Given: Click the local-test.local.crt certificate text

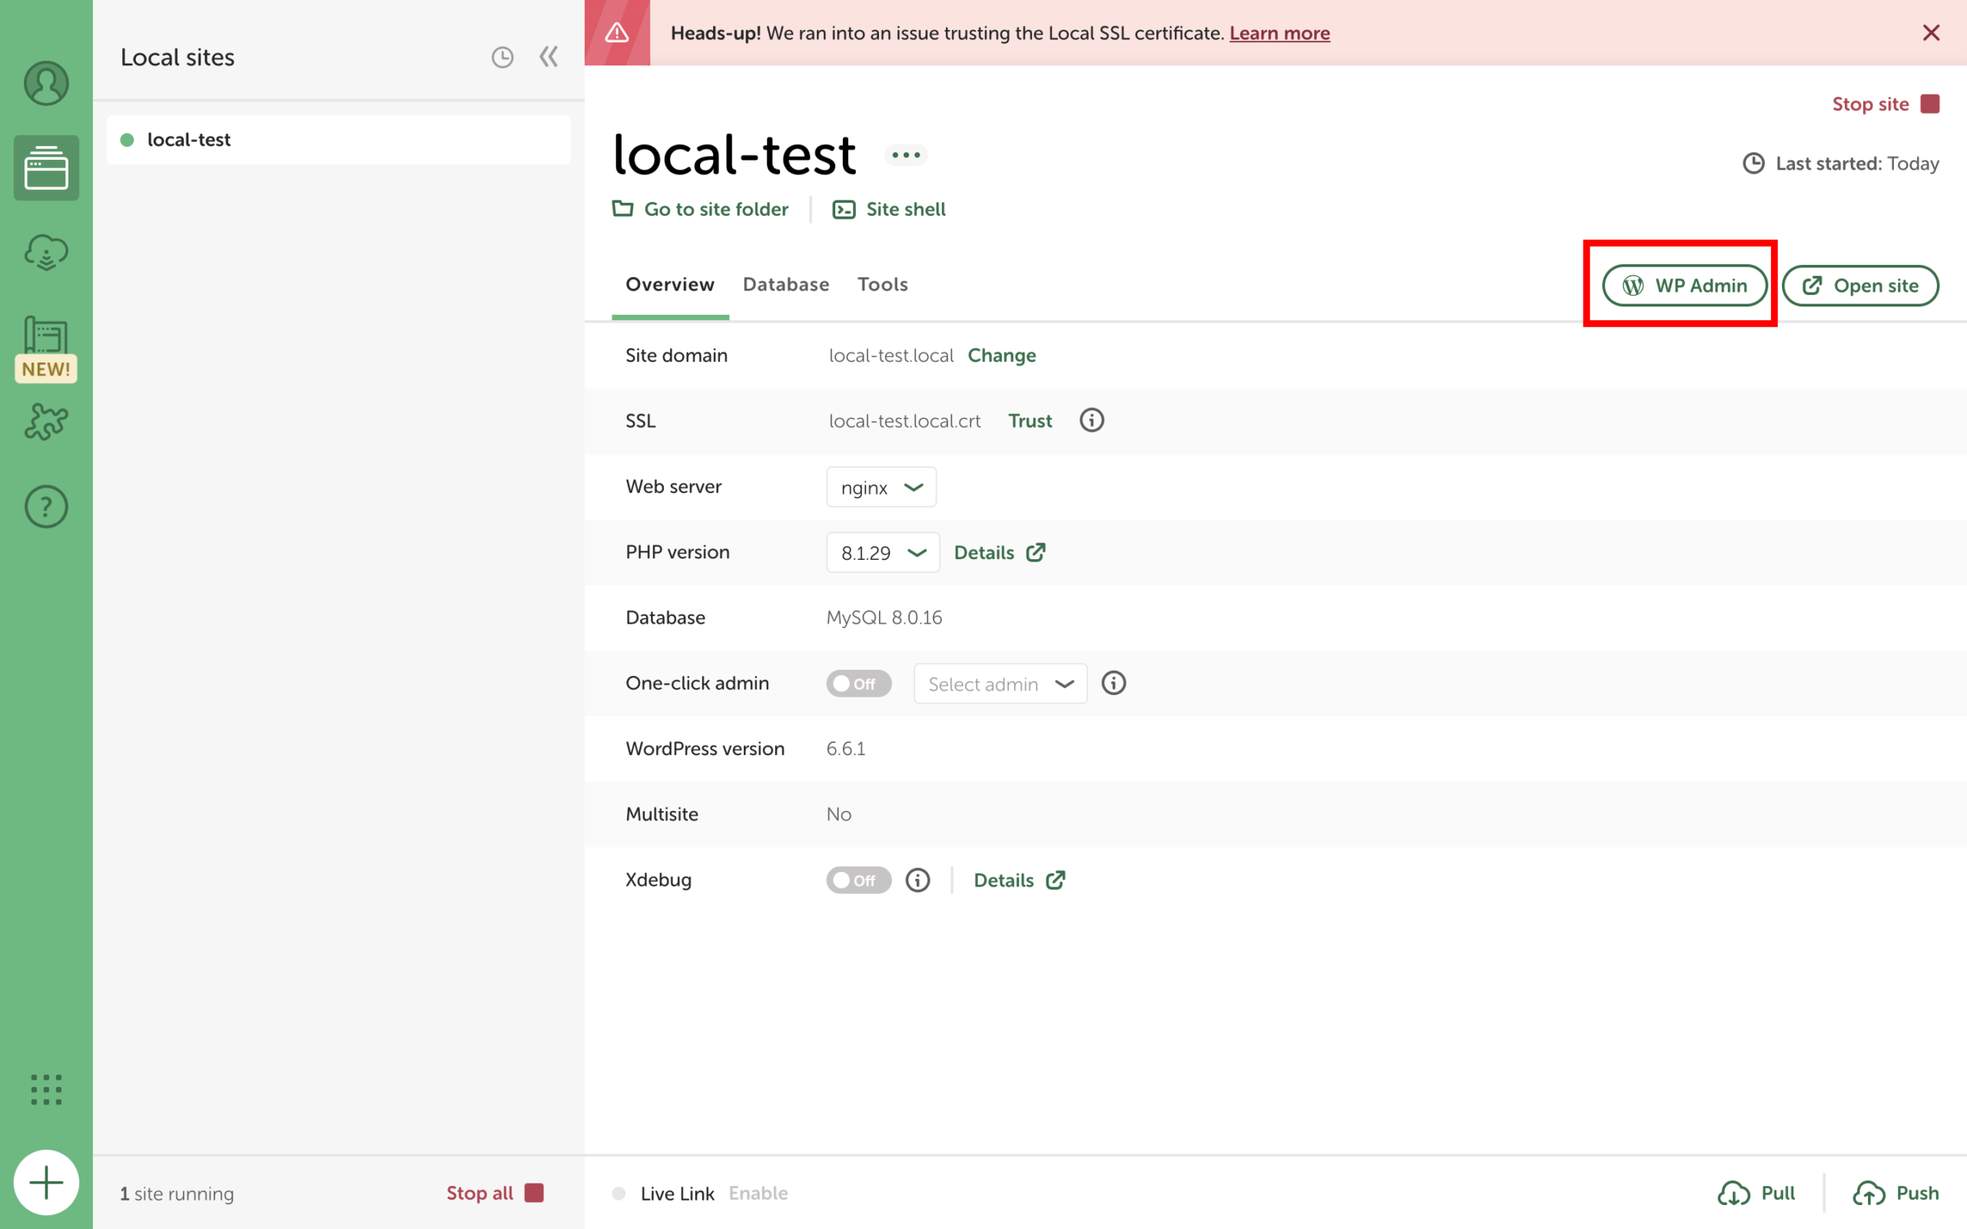Looking at the screenshot, I should click(904, 420).
